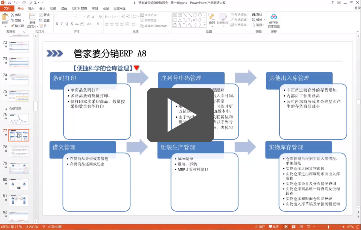This screenshot has width=361, height=230.
Task: Open Help question mark icon
Action: 333,2
